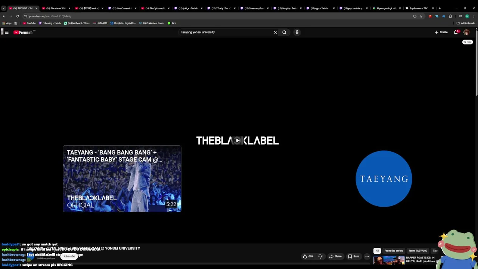
Task: View site information icon in address bar
Action: pos(25,16)
